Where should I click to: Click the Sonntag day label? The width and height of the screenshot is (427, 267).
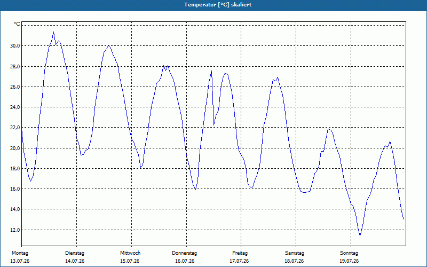349,253
